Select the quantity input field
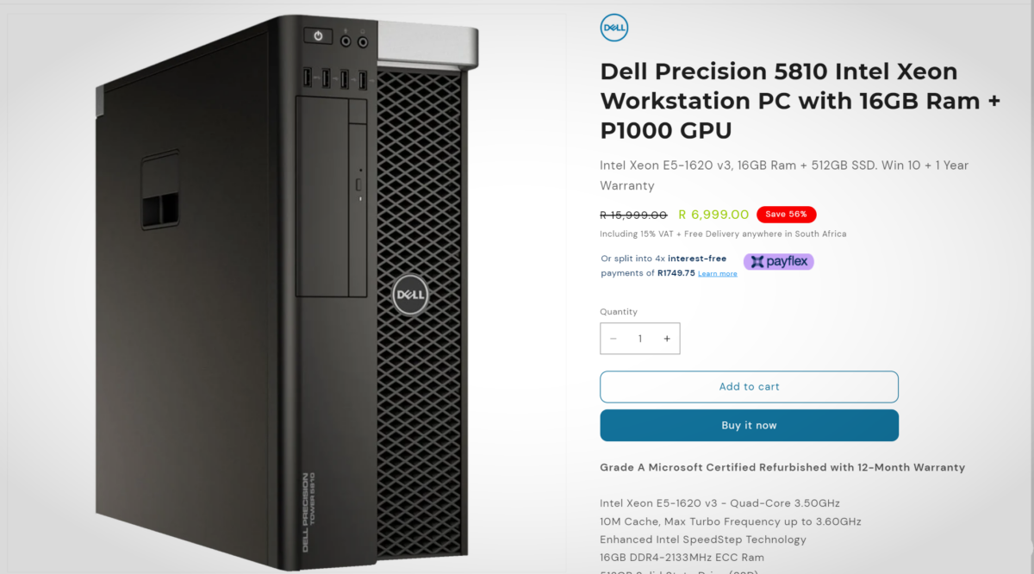Viewport: 1034px width, 574px height. (x=640, y=339)
